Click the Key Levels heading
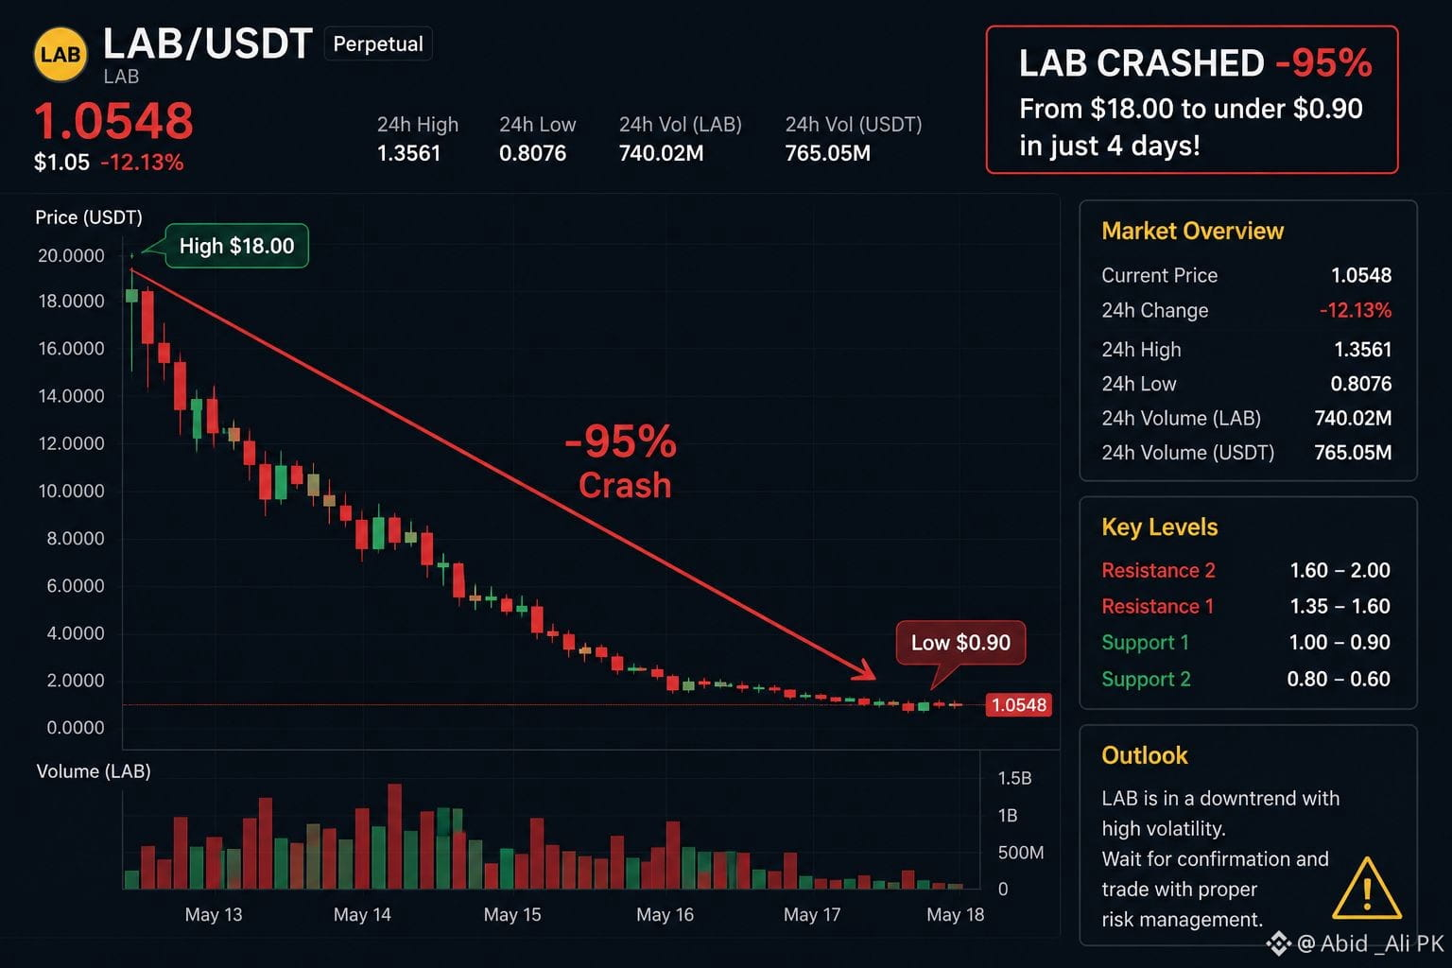This screenshot has width=1452, height=968. click(1159, 527)
